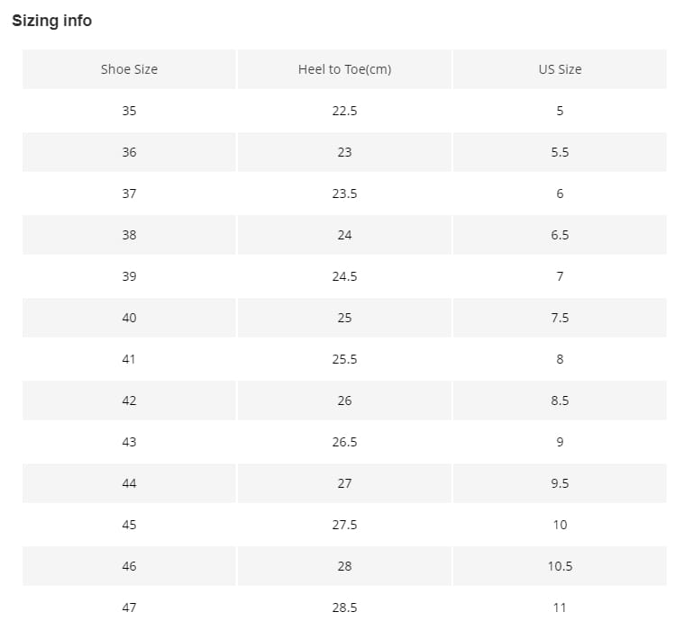
Task: Click US size 7 cell
Action: [x=560, y=276]
